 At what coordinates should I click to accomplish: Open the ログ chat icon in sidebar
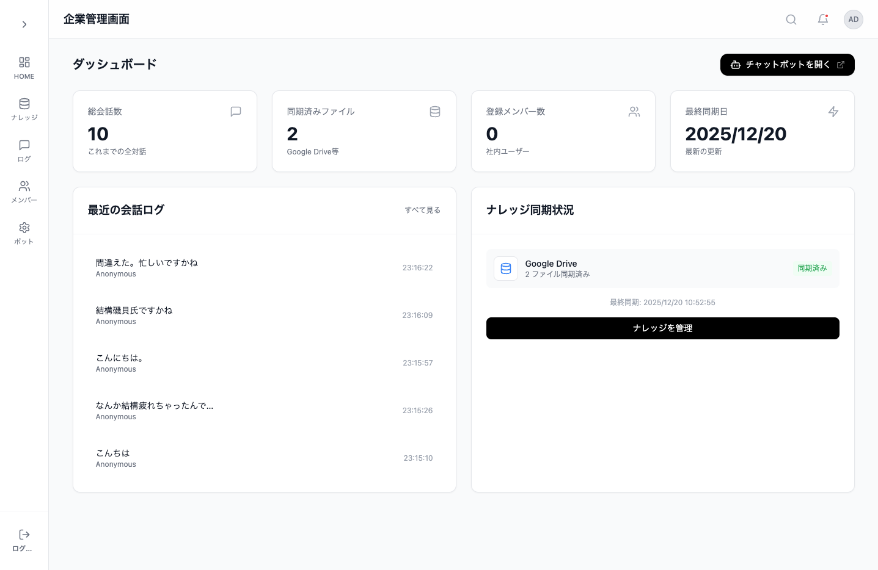coord(24,145)
